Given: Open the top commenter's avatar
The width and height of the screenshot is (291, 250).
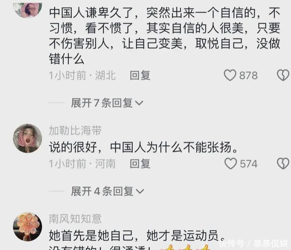Looking at the screenshot, I should (x=27, y=10).
